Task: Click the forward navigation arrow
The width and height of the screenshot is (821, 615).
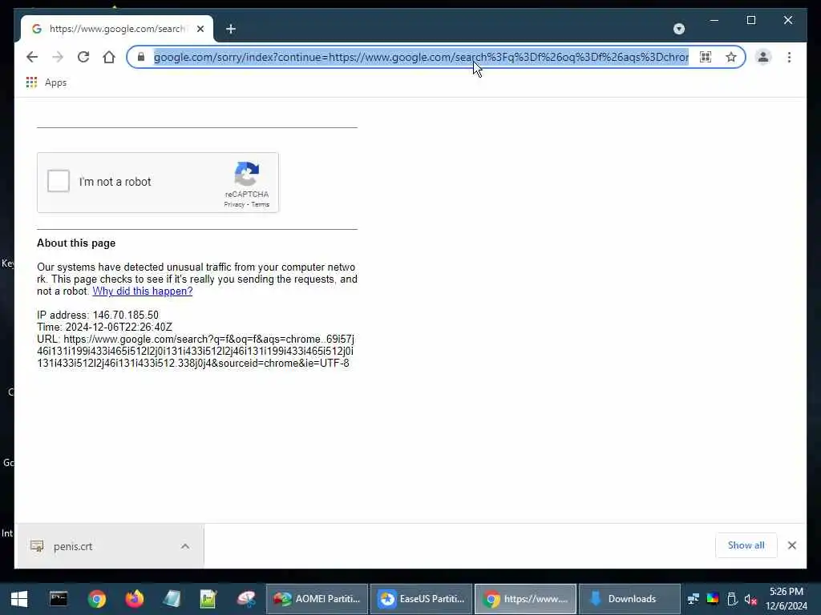Action: pos(58,57)
